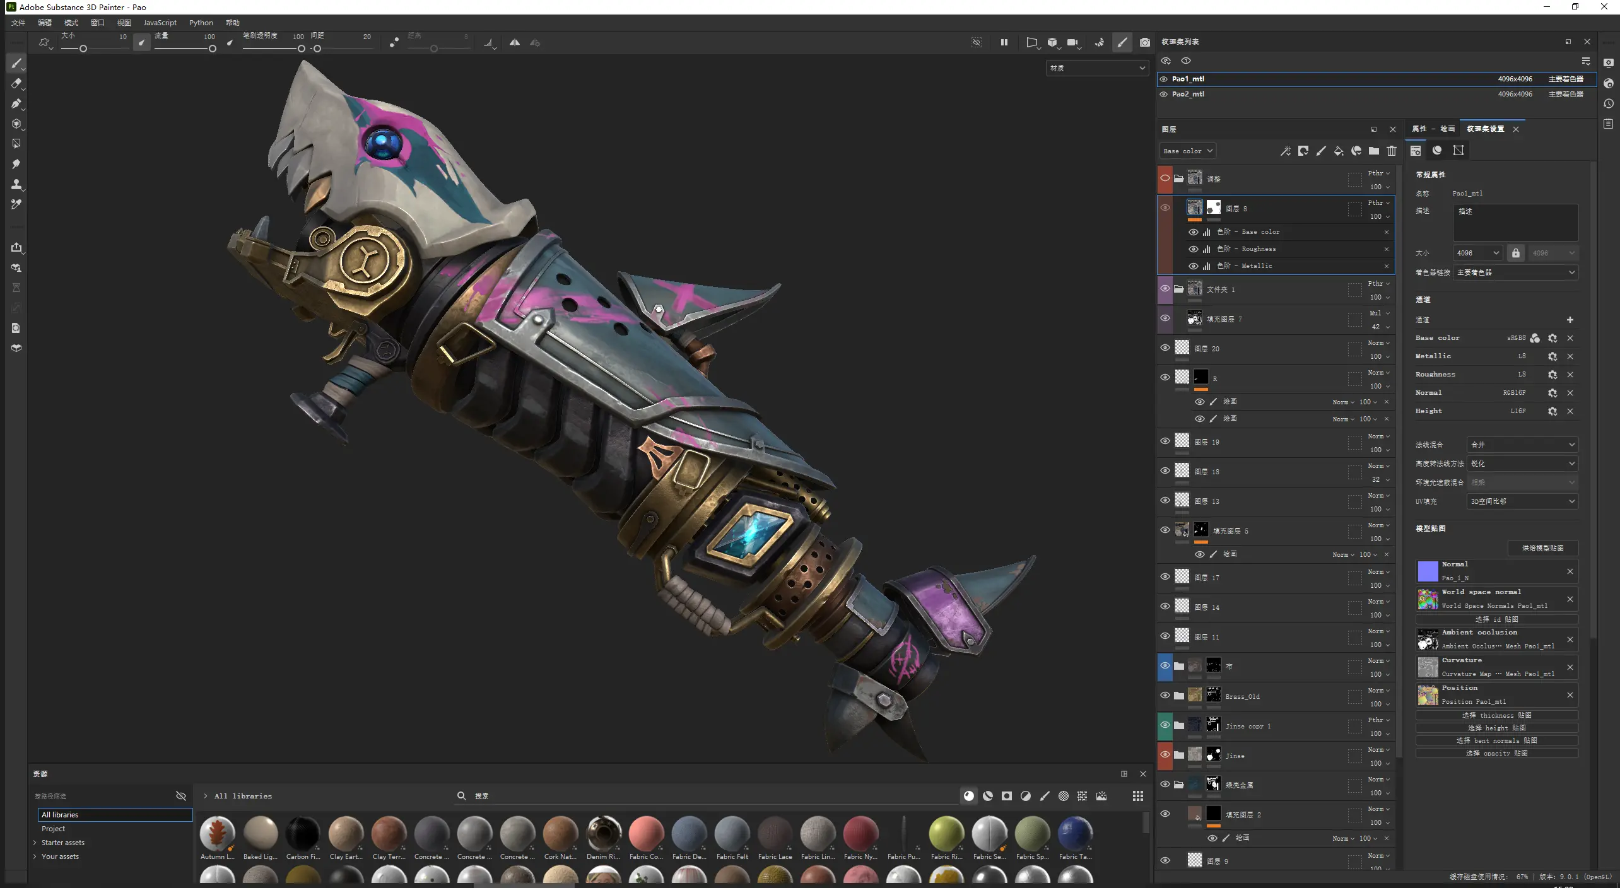Click the 烘焙模型贴图 button

coord(1543,548)
